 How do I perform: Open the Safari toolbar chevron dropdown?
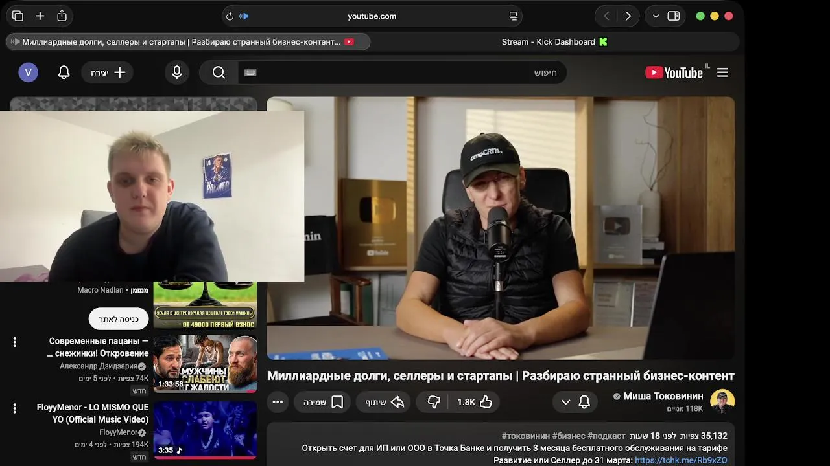click(656, 16)
